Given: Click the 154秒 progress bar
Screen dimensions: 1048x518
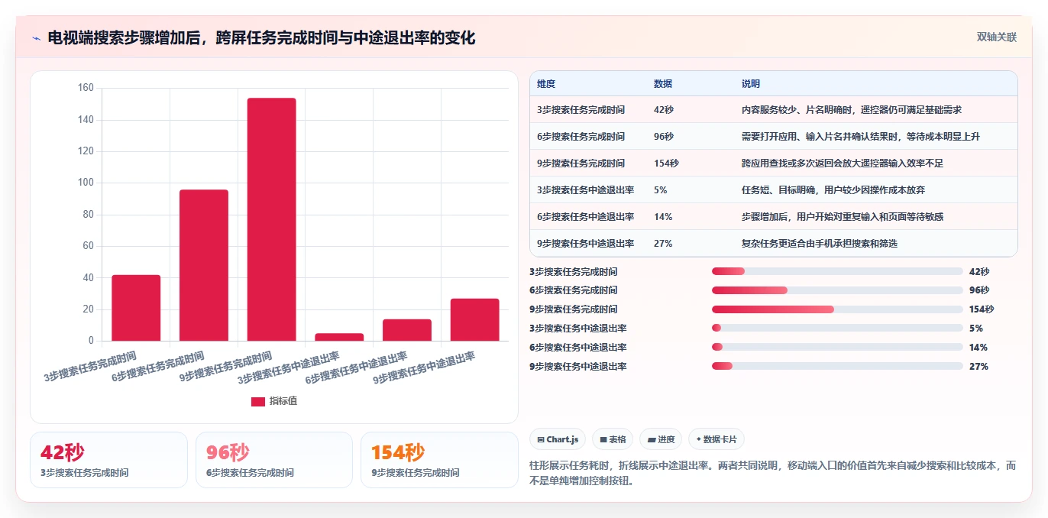Looking at the screenshot, I should tap(837, 309).
